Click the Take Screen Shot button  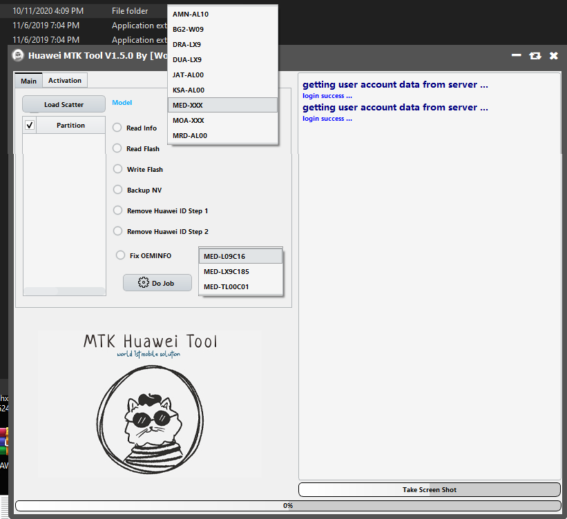[x=430, y=490]
